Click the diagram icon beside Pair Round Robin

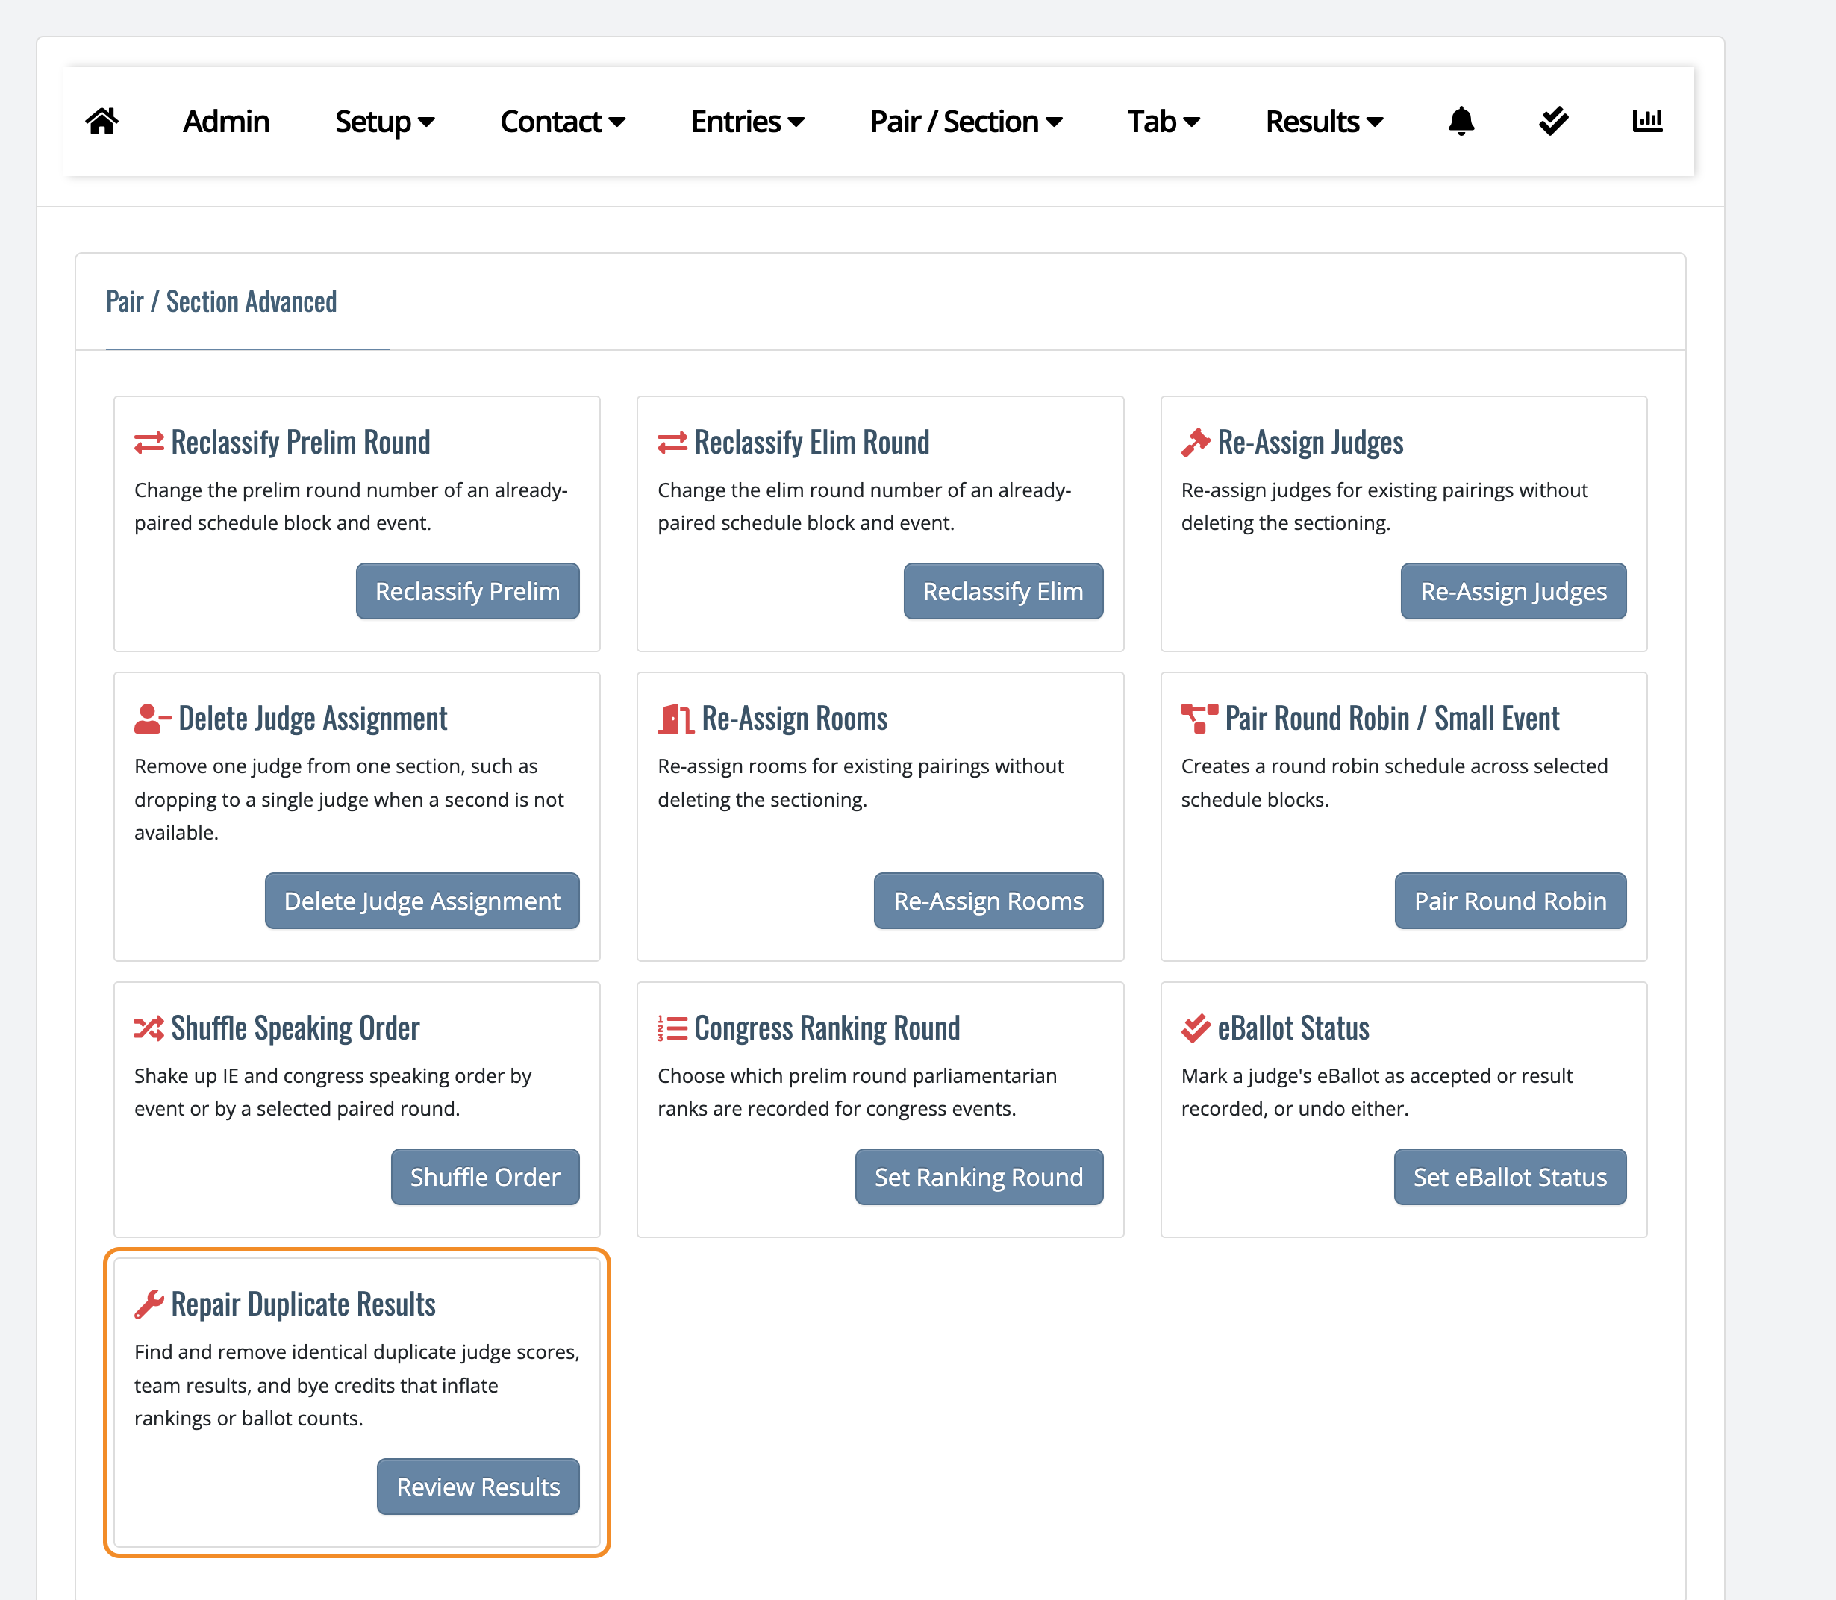[1199, 719]
